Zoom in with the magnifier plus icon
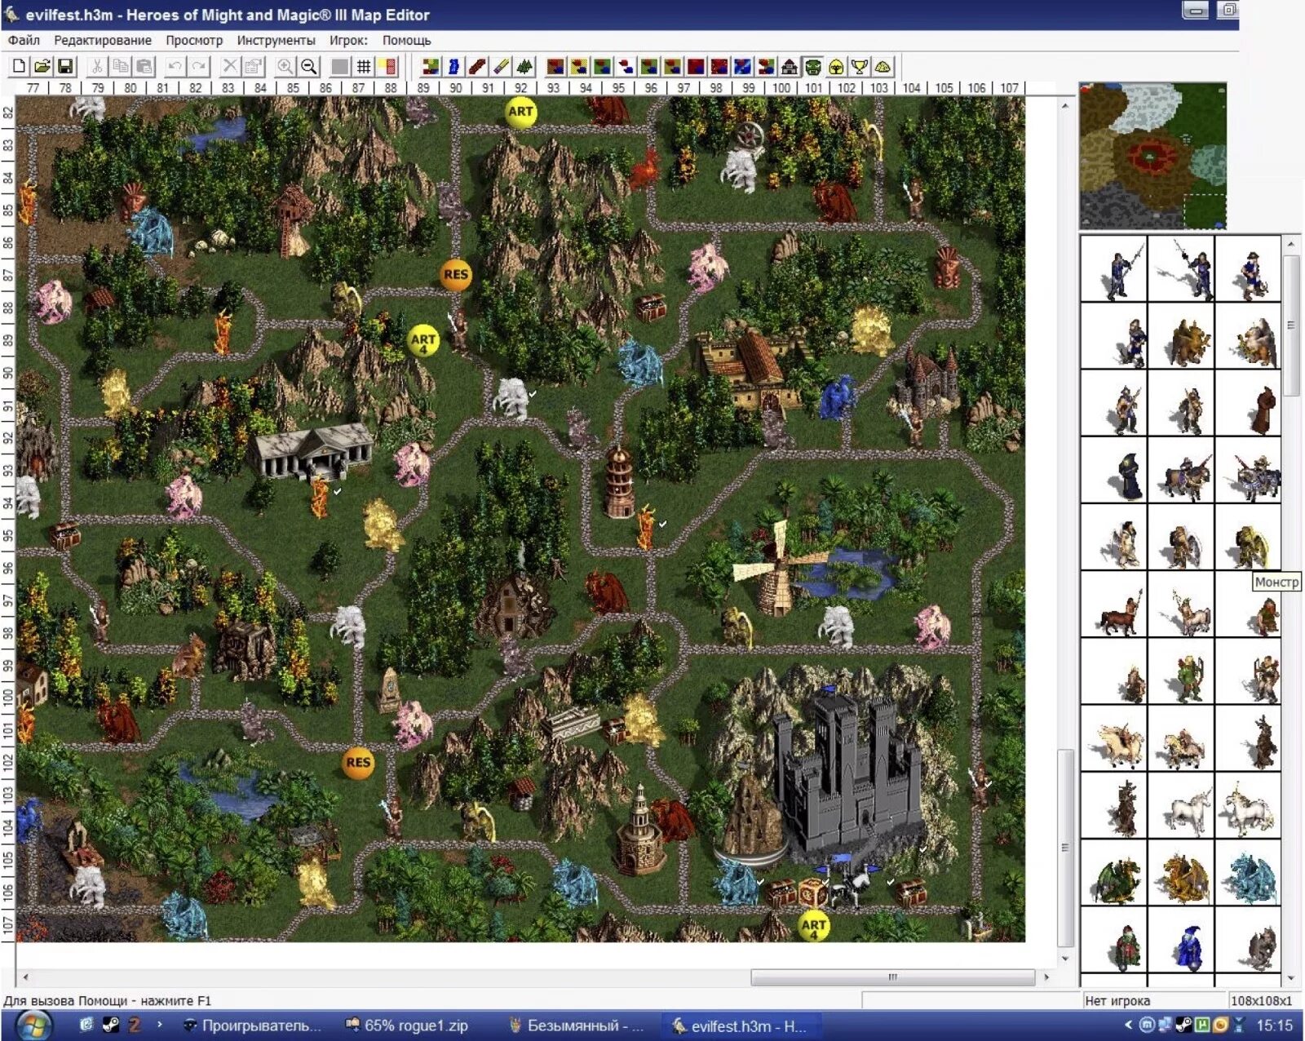Image resolution: width=1305 pixels, height=1041 pixels. (x=285, y=67)
